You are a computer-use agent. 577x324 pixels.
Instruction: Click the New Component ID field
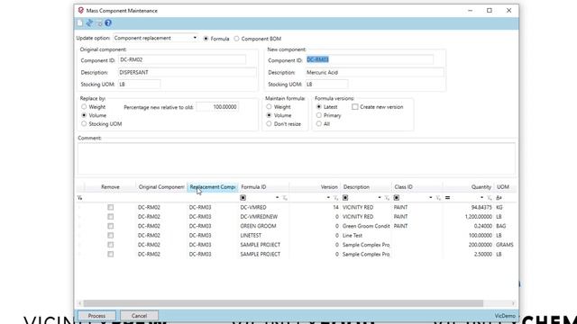point(369,59)
